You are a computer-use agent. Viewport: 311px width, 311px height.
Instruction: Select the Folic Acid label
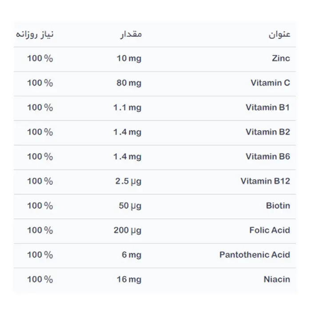(x=270, y=230)
